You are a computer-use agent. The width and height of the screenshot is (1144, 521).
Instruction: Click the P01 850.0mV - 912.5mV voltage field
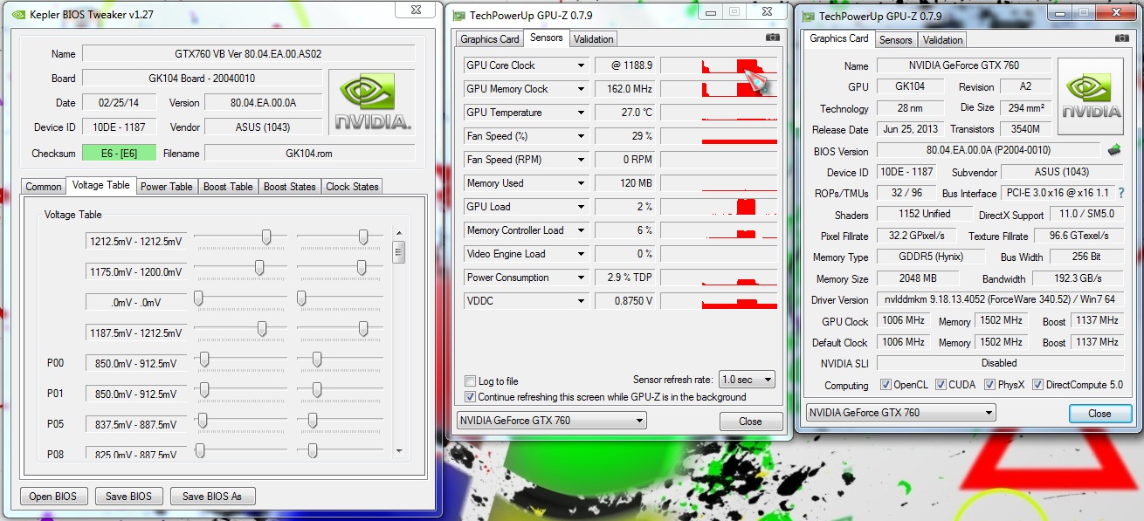coord(135,394)
